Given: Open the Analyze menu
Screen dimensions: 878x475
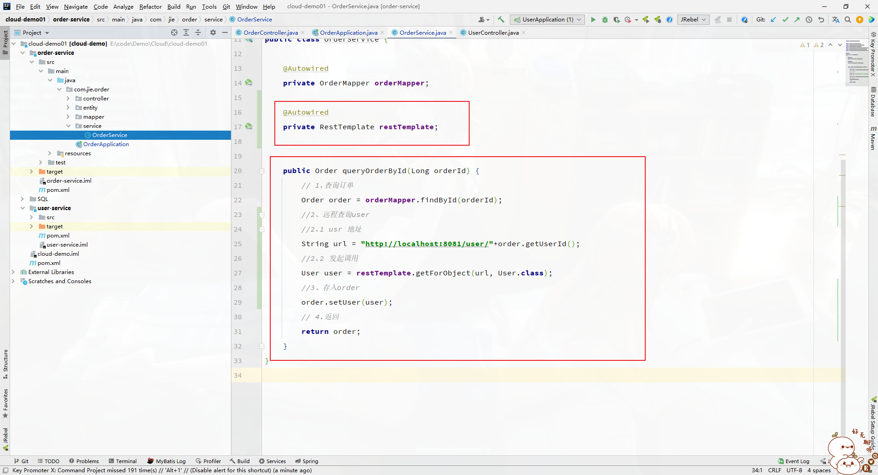Looking at the screenshot, I should [123, 6].
